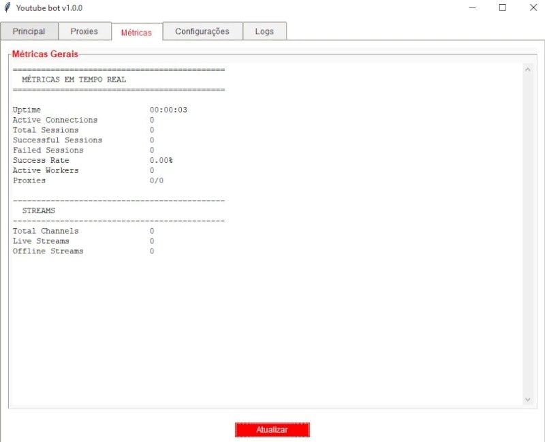Click the 'Métricas Gerais' group title
This screenshot has width=545, height=442.
click(x=45, y=54)
